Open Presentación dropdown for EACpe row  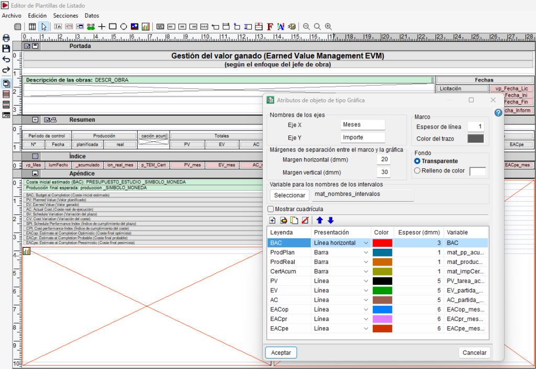coord(366,328)
